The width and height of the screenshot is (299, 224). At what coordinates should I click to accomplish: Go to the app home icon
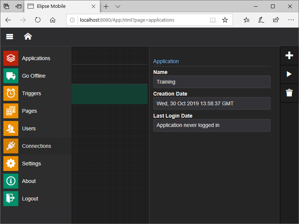click(x=28, y=36)
